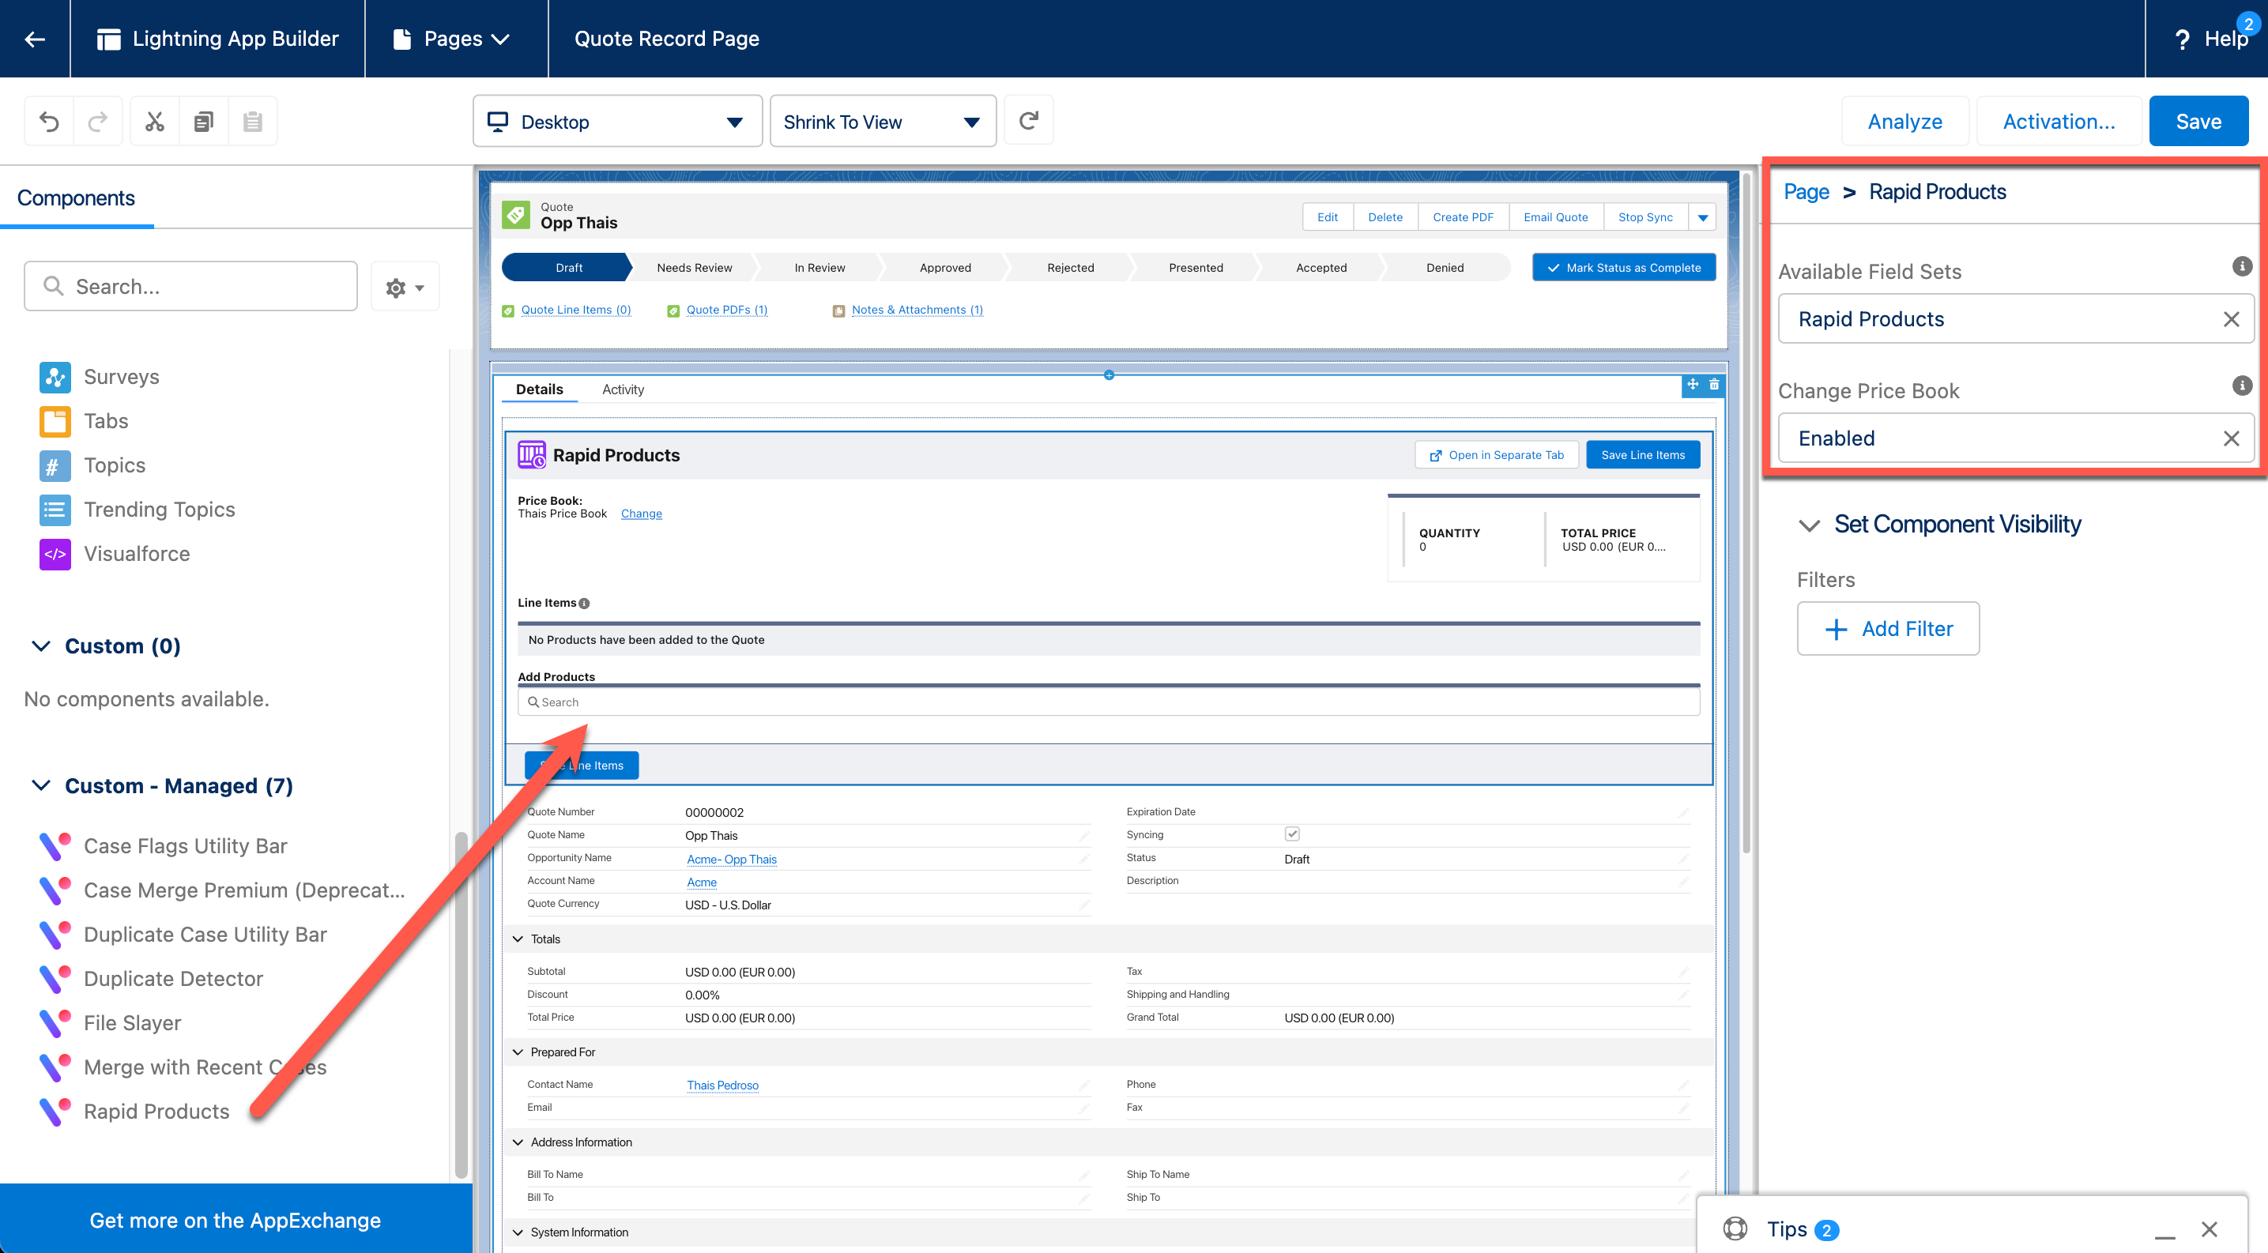Click the undo icon
Image resolution: width=2268 pixels, height=1253 pixels.
(49, 122)
